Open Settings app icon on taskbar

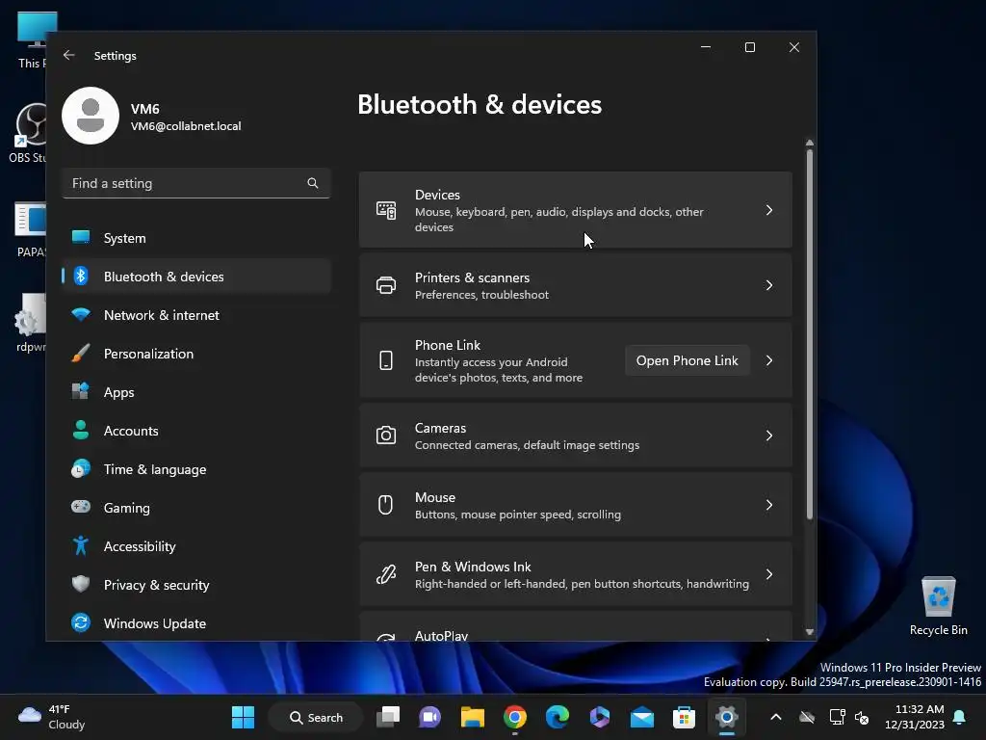click(726, 717)
